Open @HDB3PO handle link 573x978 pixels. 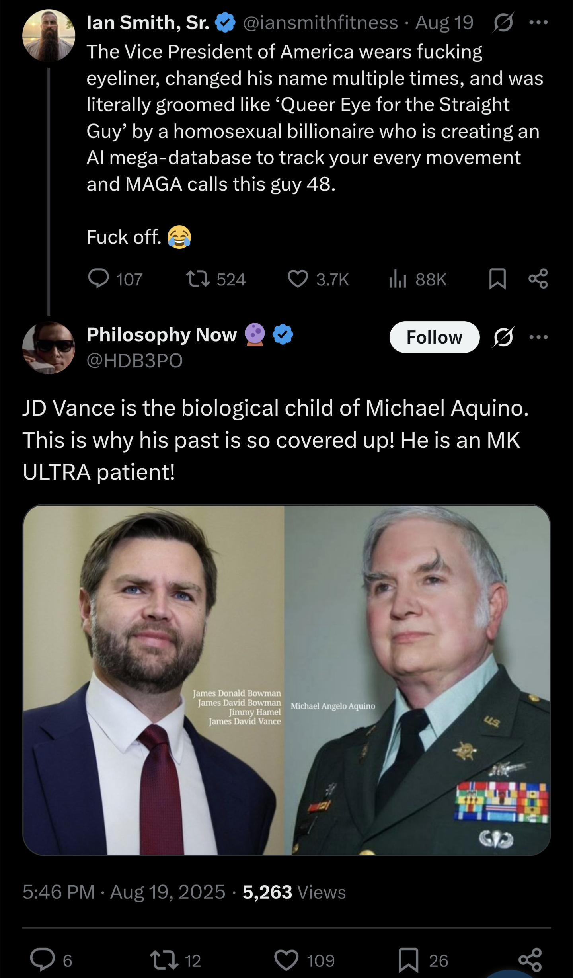(x=134, y=361)
